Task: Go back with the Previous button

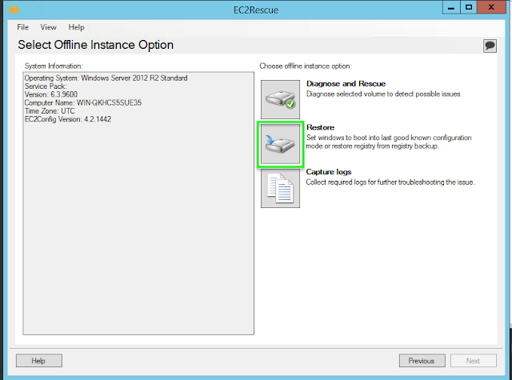Action: 422,361
